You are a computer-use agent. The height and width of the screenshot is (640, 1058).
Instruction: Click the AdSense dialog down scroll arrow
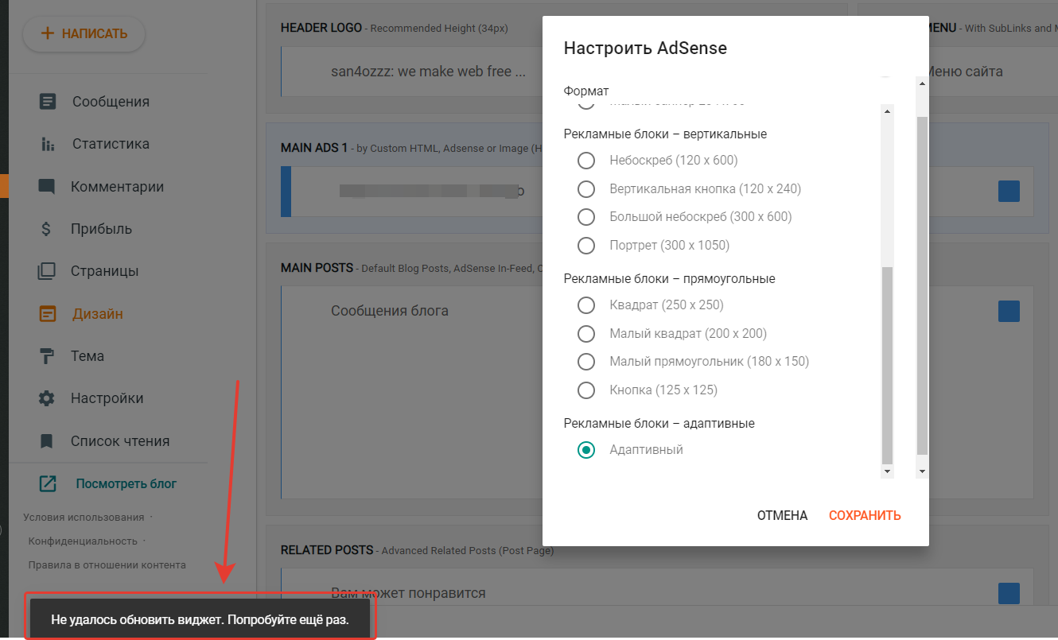tap(922, 471)
